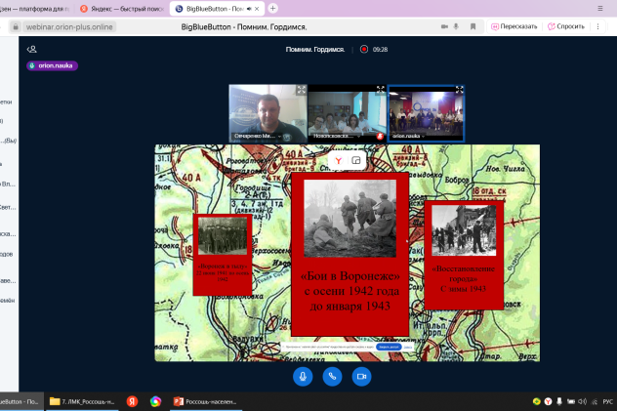Open the Yandex browser taskbar icon
This screenshot has height=411, width=617.
(x=131, y=400)
